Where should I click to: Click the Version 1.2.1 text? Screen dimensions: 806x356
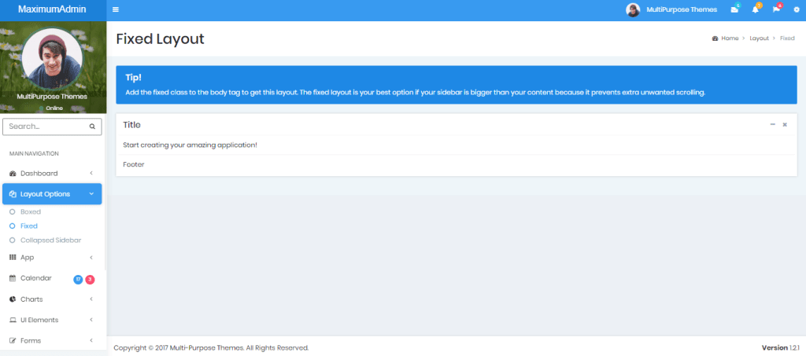pyautogui.click(x=780, y=348)
